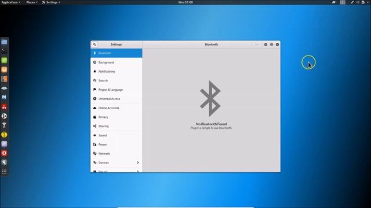Viewport: 371px width, 208px height.
Task: Open the Notifications settings panel
Action: click(x=116, y=72)
